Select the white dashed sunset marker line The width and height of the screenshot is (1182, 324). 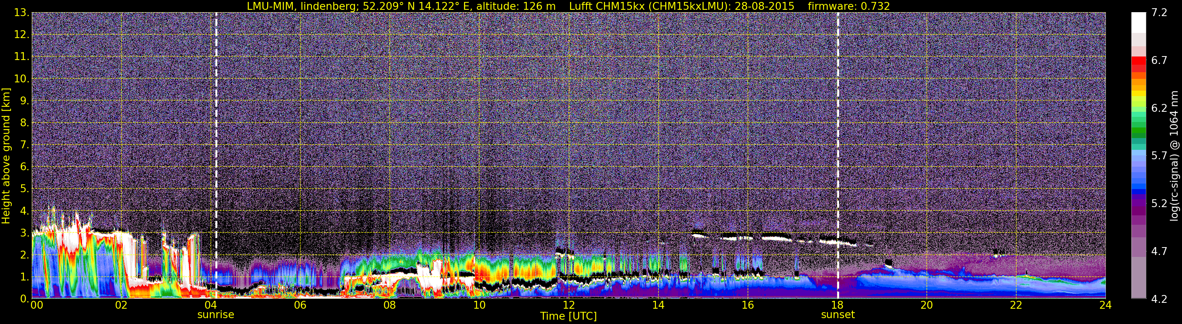tap(838, 155)
